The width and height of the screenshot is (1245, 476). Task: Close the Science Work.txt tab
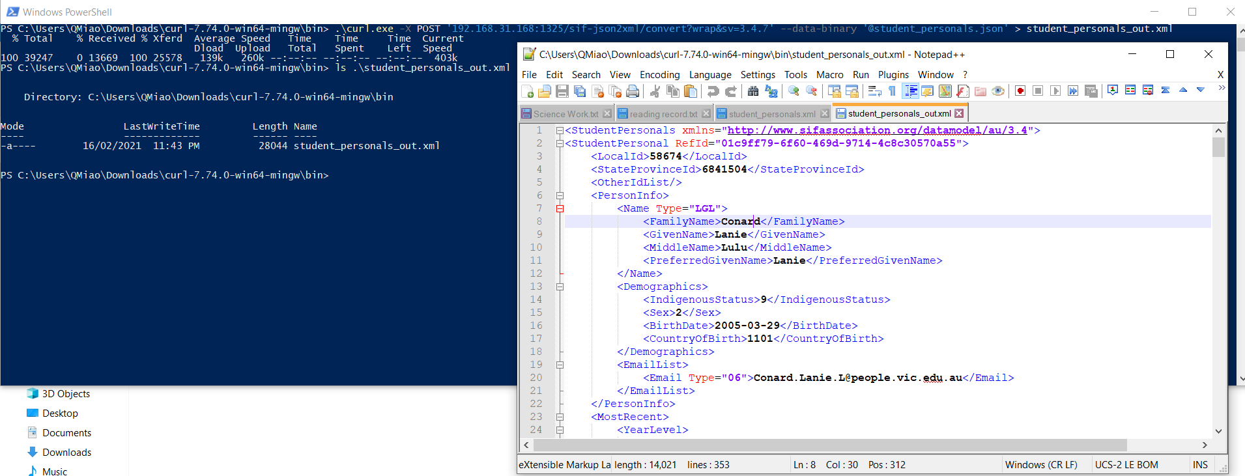tap(607, 114)
